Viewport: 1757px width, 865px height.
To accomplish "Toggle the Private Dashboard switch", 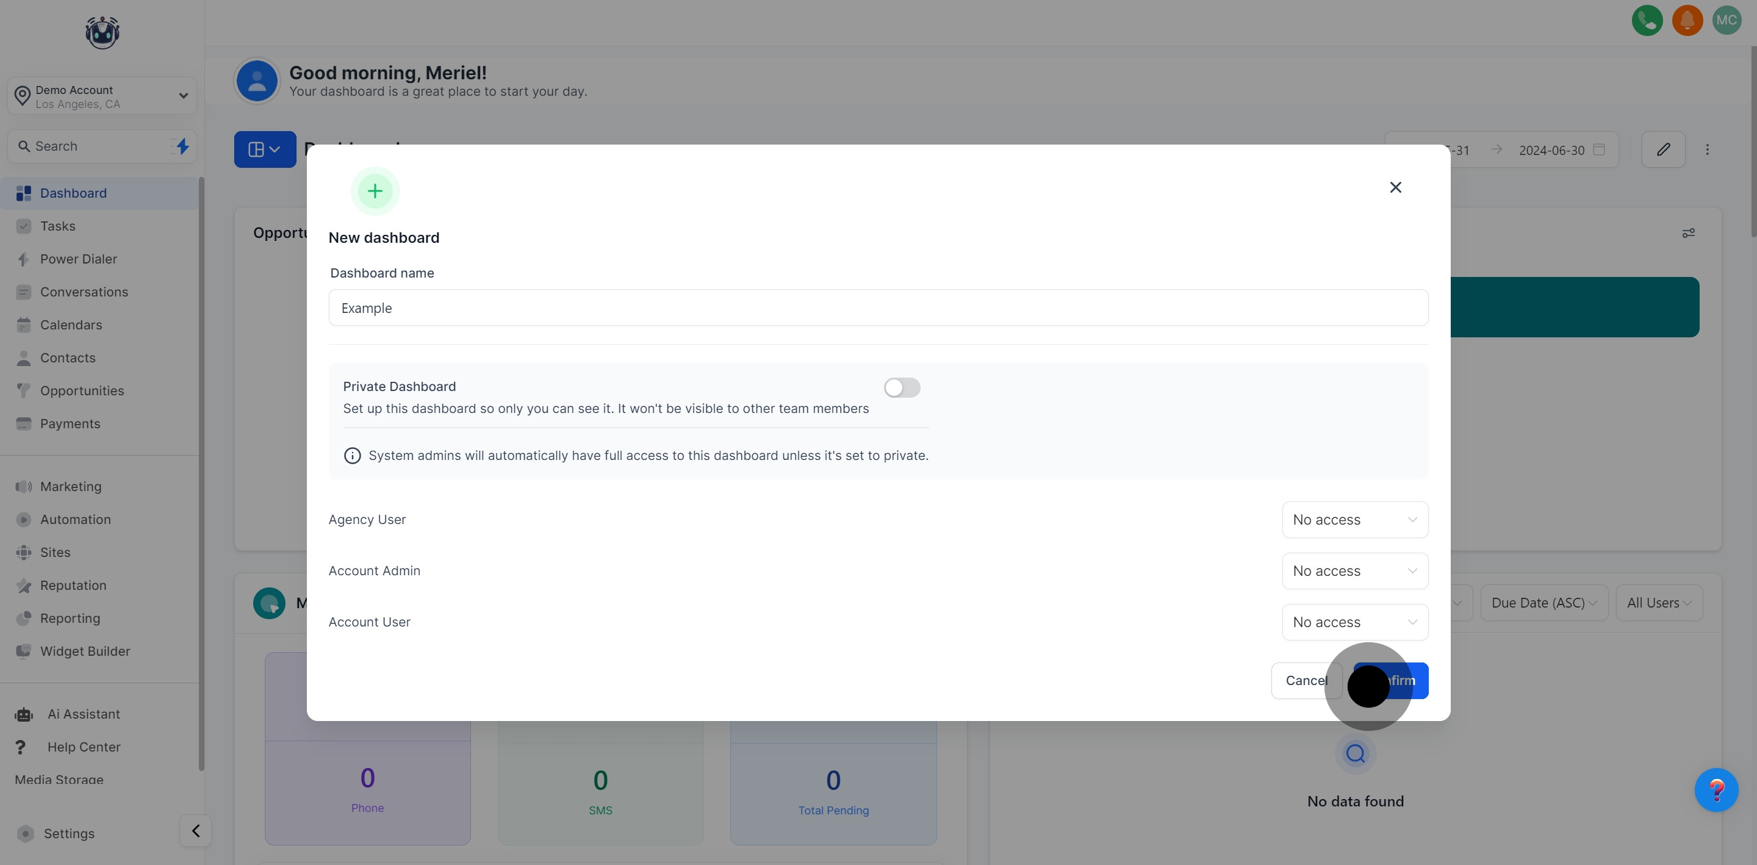I will [x=902, y=387].
